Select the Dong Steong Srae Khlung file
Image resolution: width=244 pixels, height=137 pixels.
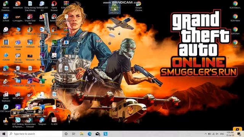[x=30, y=6]
